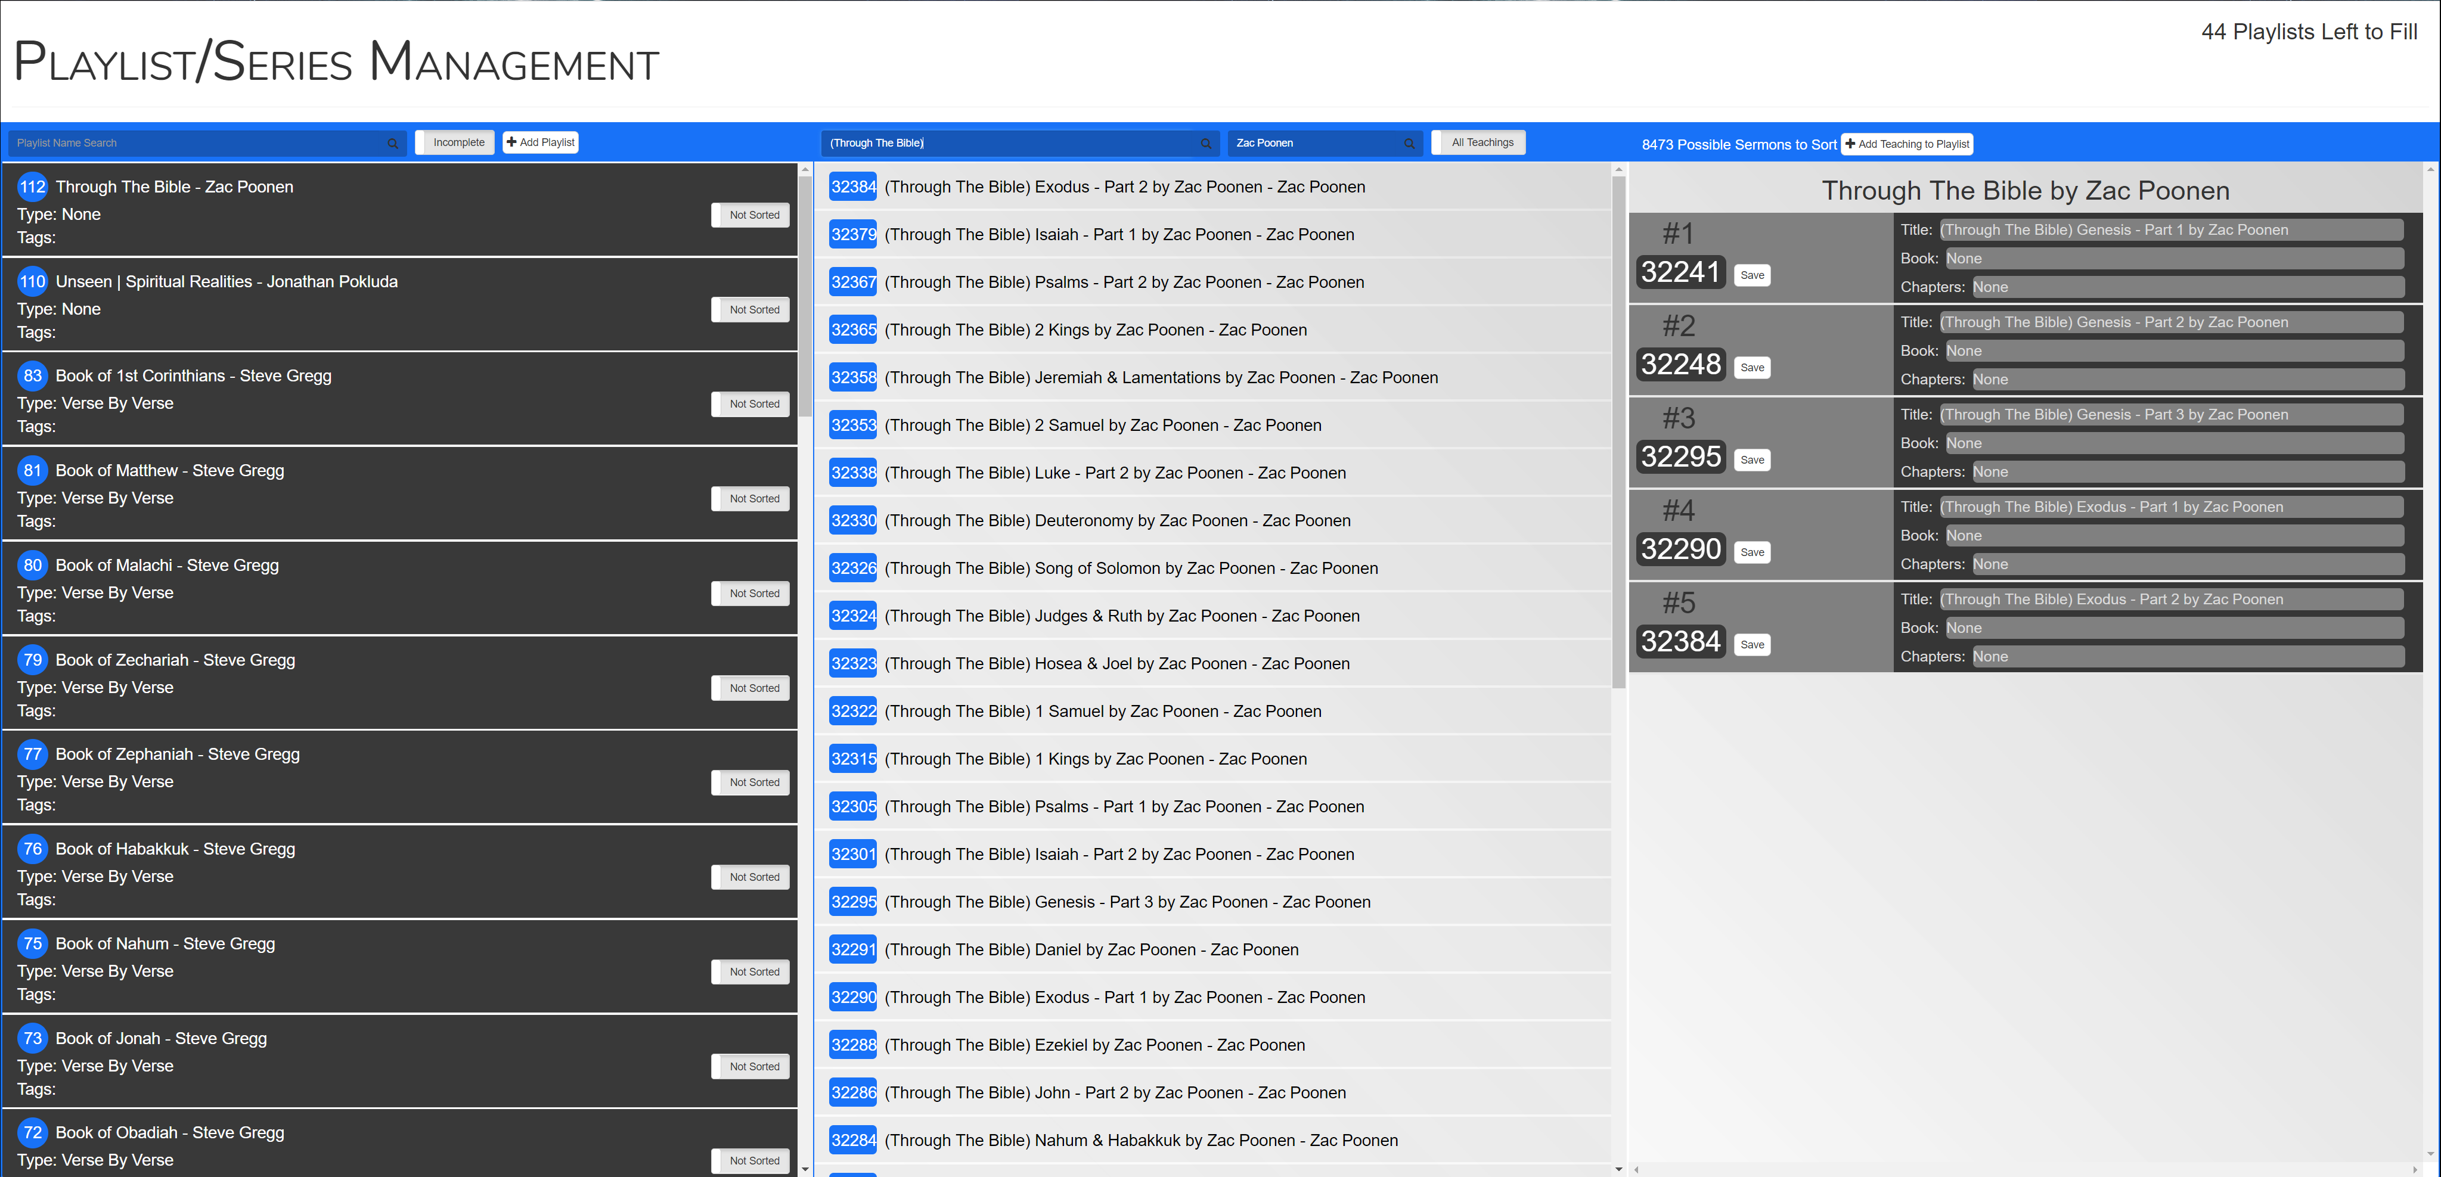Screen dimensions: 2441x1177
Task: Select sermon Deuteronomy by Zac Poonen
Action: tap(1213, 520)
